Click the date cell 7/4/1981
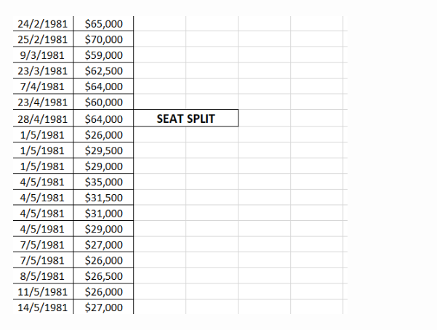437x330 pixels. [43, 86]
